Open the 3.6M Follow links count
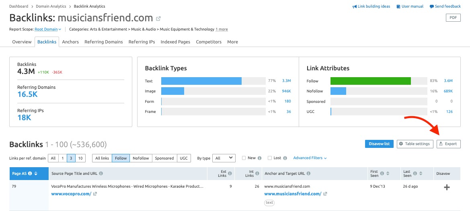Viewport: 470px width, 211px height. click(x=448, y=81)
